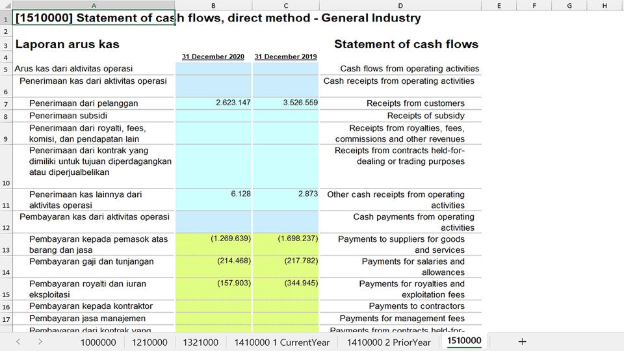The image size is (624, 351).
Task: Select value (344.945) cell
Action: pos(286,289)
